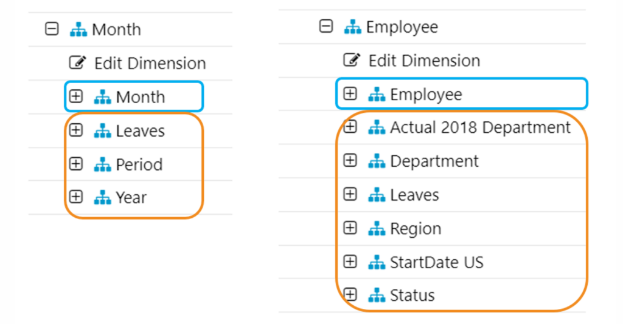
Task: Click the hierarchy icon beside Actual 2018 Department
Action: pyautogui.click(x=377, y=127)
